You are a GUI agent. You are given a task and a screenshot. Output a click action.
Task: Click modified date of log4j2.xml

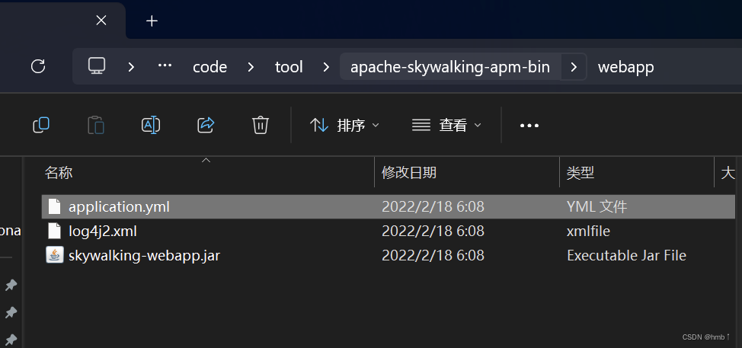point(433,231)
